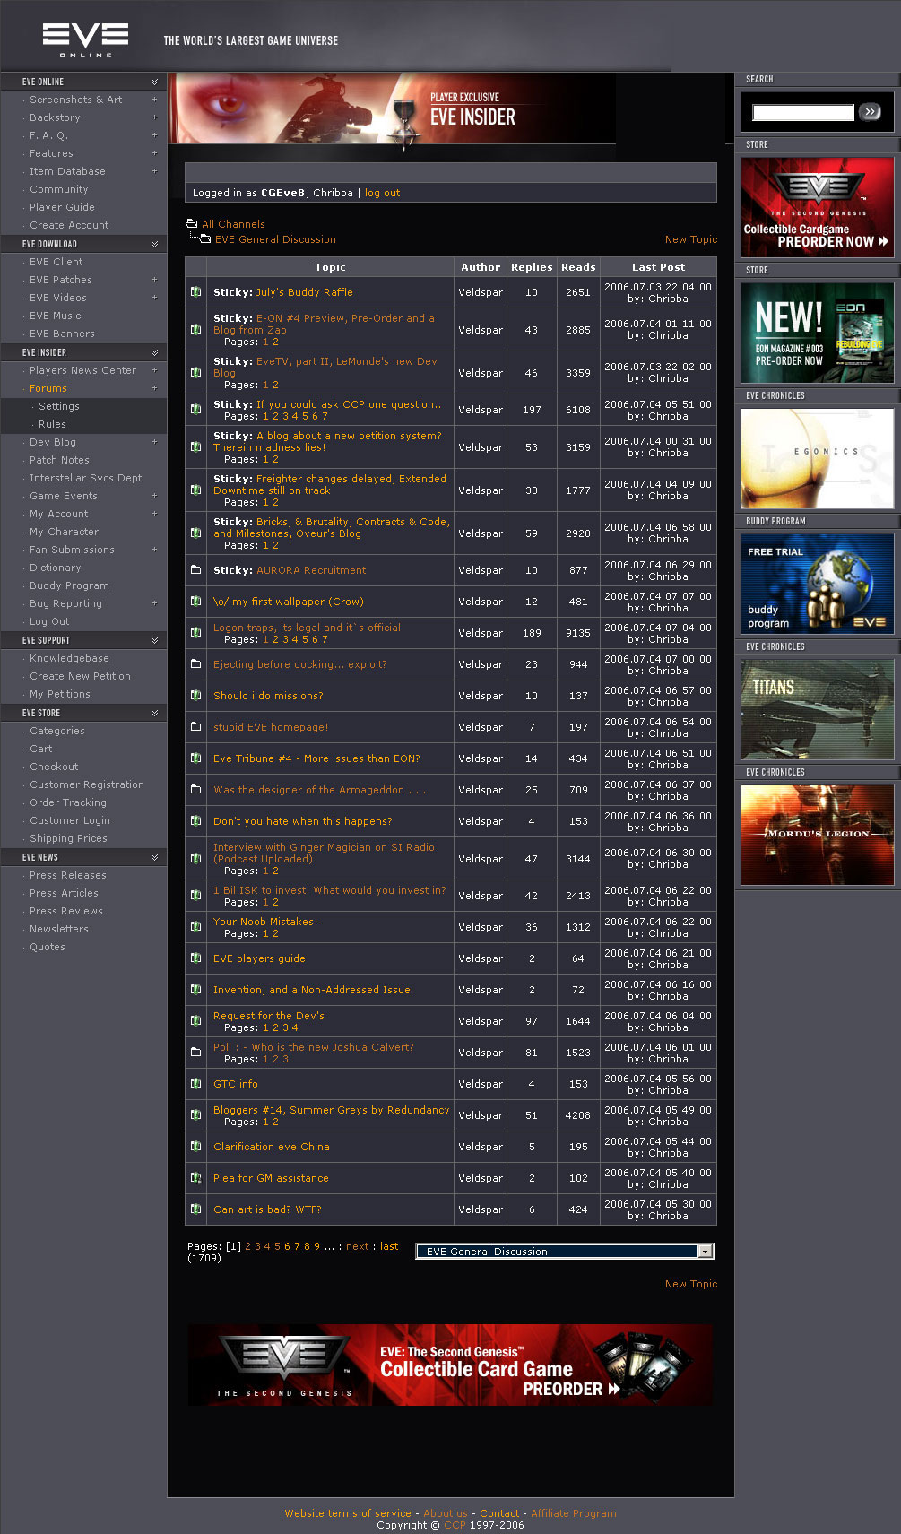This screenshot has height=1534, width=901.
Task: Go to page 5 of the topic list
Action: click(277, 1246)
